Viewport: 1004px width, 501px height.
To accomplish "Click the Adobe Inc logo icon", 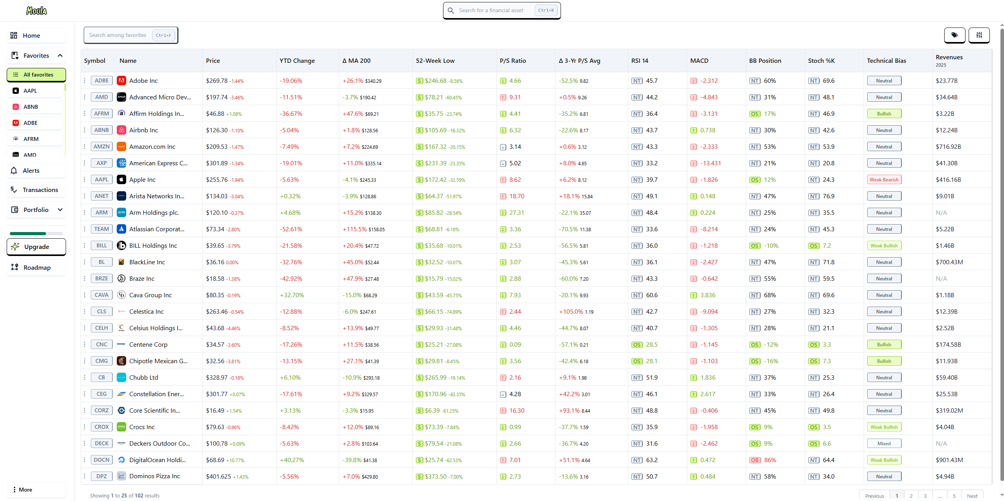I will tap(121, 80).
